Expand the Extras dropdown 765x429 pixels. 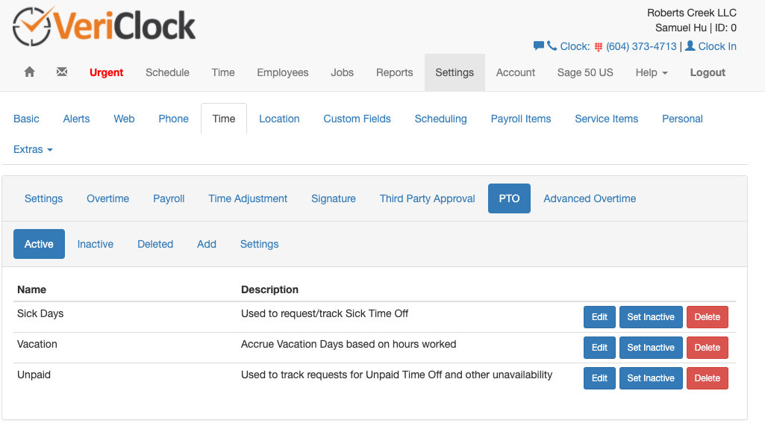pos(33,149)
